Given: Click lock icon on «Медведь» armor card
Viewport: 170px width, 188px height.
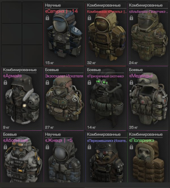Looking at the screenshot, I should (131, 83).
